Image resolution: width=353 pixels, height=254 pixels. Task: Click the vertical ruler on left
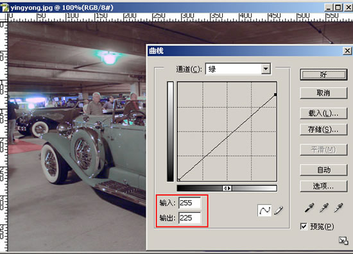[4, 137]
